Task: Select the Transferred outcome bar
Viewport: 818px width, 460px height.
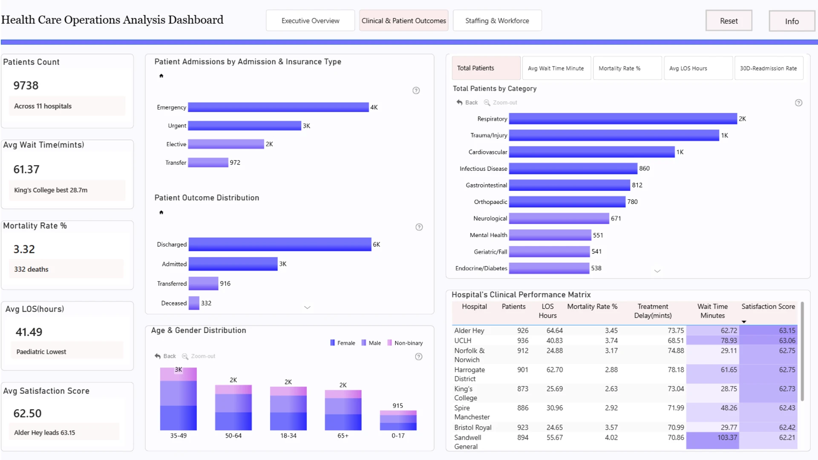Action: click(203, 284)
